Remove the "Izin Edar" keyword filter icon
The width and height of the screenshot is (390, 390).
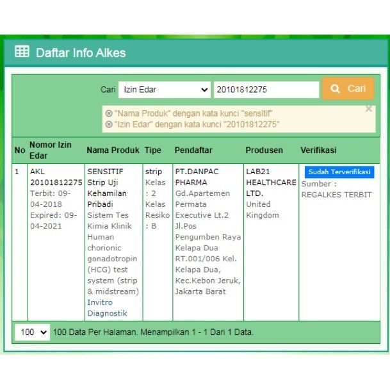[x=109, y=124]
